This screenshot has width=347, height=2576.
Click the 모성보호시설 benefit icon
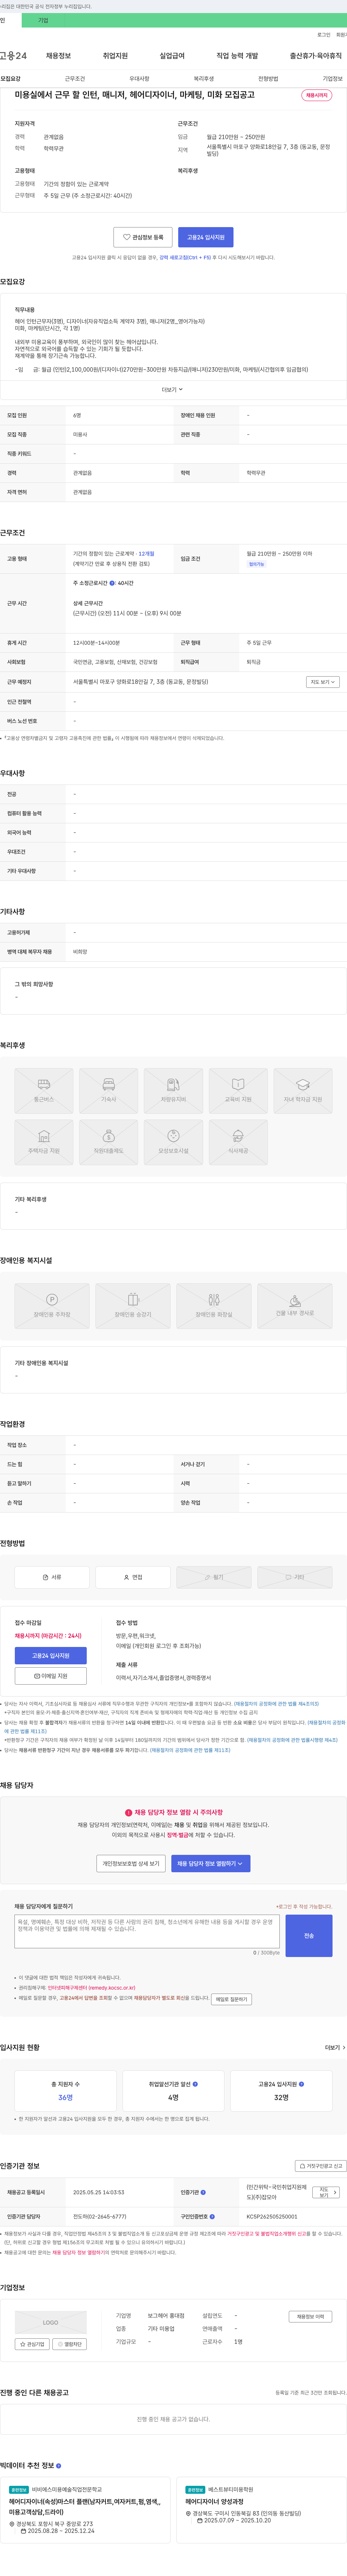click(x=173, y=1142)
